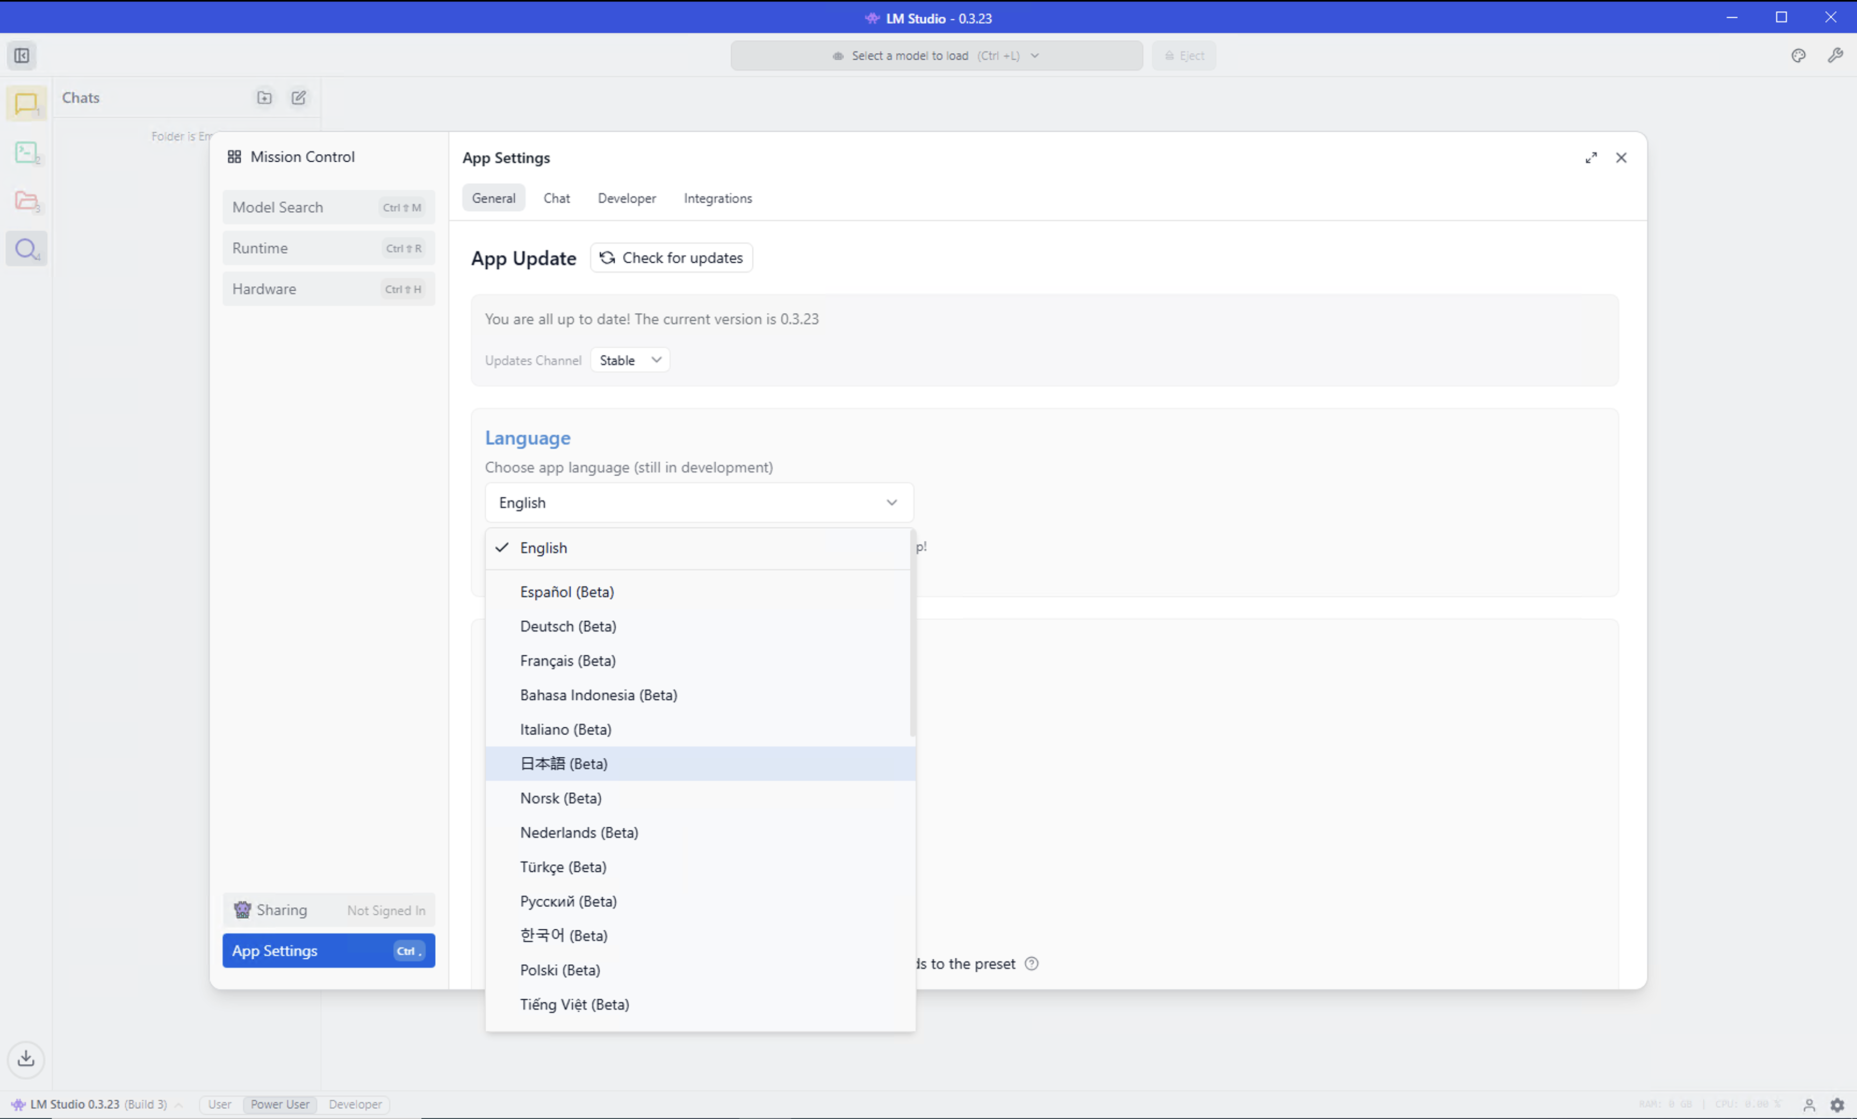The width and height of the screenshot is (1857, 1119).
Task: Open the Updates Channel Stable dropdown
Action: [629, 361]
